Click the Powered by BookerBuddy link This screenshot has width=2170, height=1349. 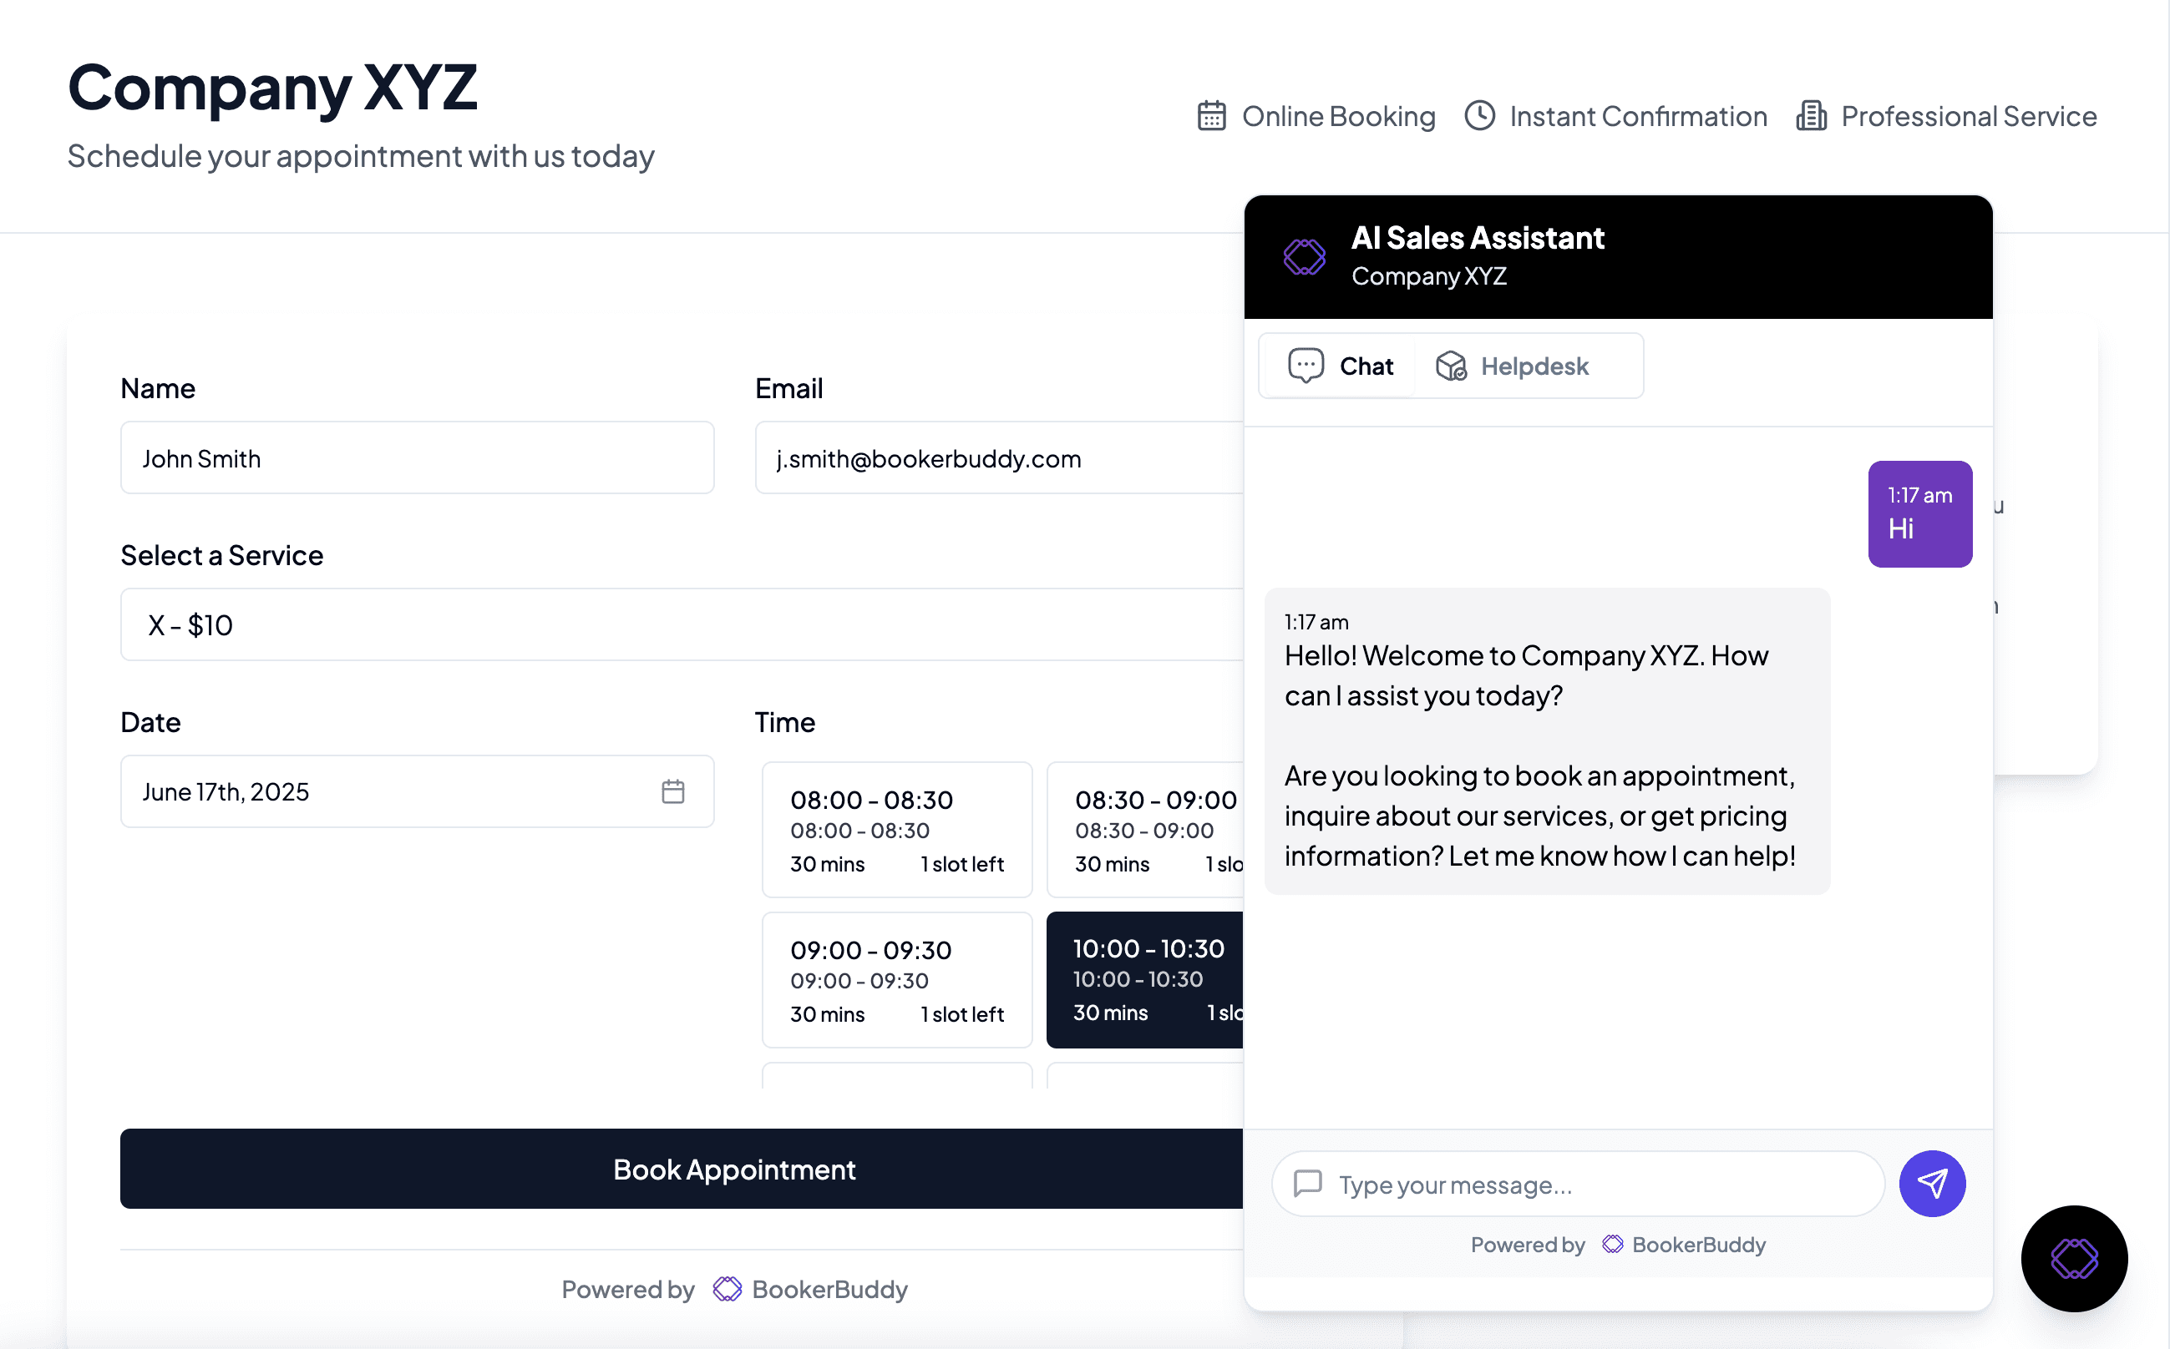(733, 1288)
